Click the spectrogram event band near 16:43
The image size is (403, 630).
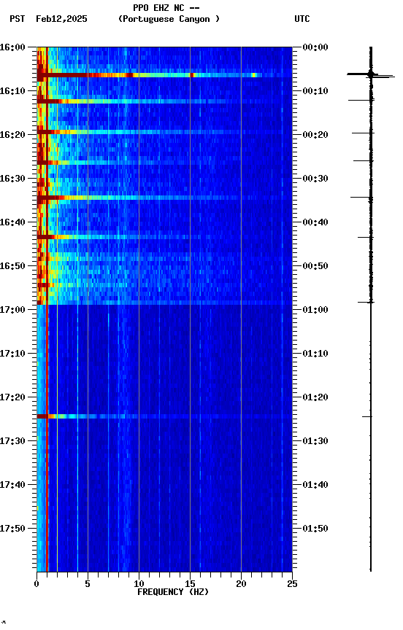pos(164,237)
